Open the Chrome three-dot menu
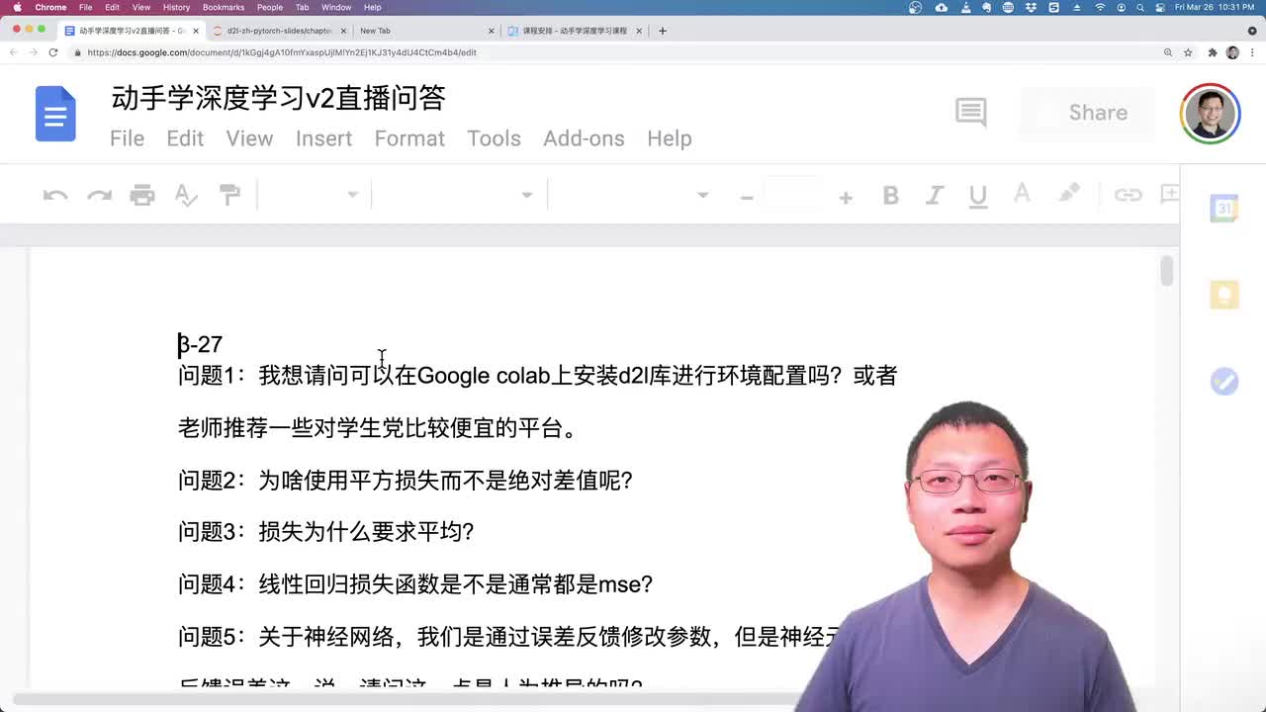Image resolution: width=1266 pixels, height=712 pixels. (x=1252, y=52)
